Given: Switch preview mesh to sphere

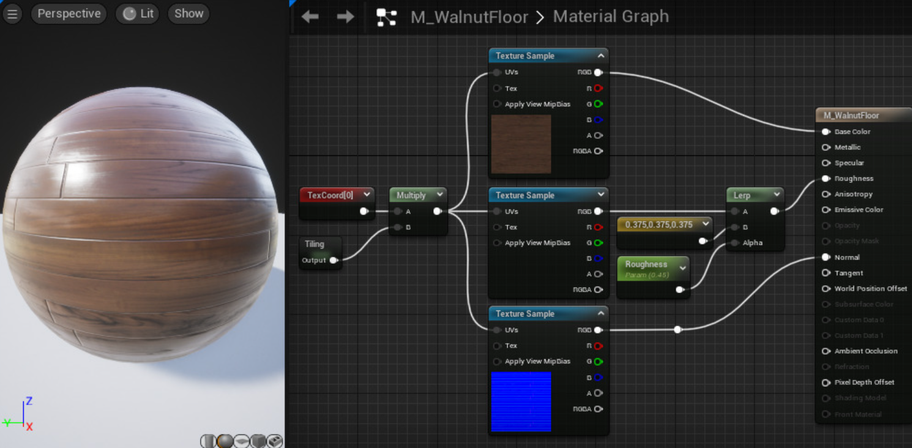Looking at the screenshot, I should click(x=225, y=441).
